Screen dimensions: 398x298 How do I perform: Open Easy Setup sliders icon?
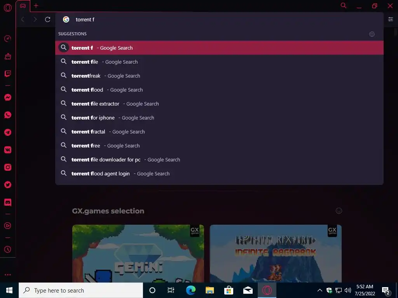tap(391, 19)
